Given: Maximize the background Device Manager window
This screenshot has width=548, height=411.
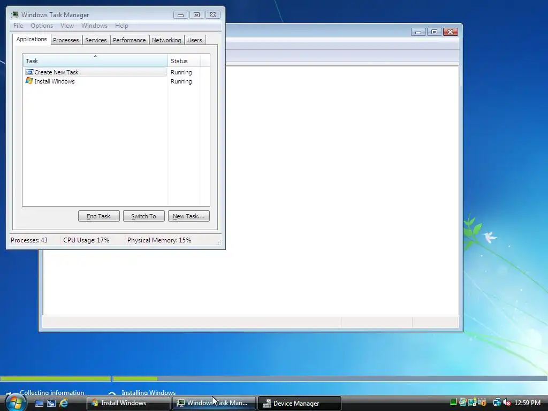Looking at the screenshot, I should (435, 32).
